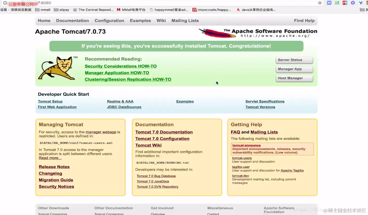Open the green 工具 extension icon

(337, 3)
